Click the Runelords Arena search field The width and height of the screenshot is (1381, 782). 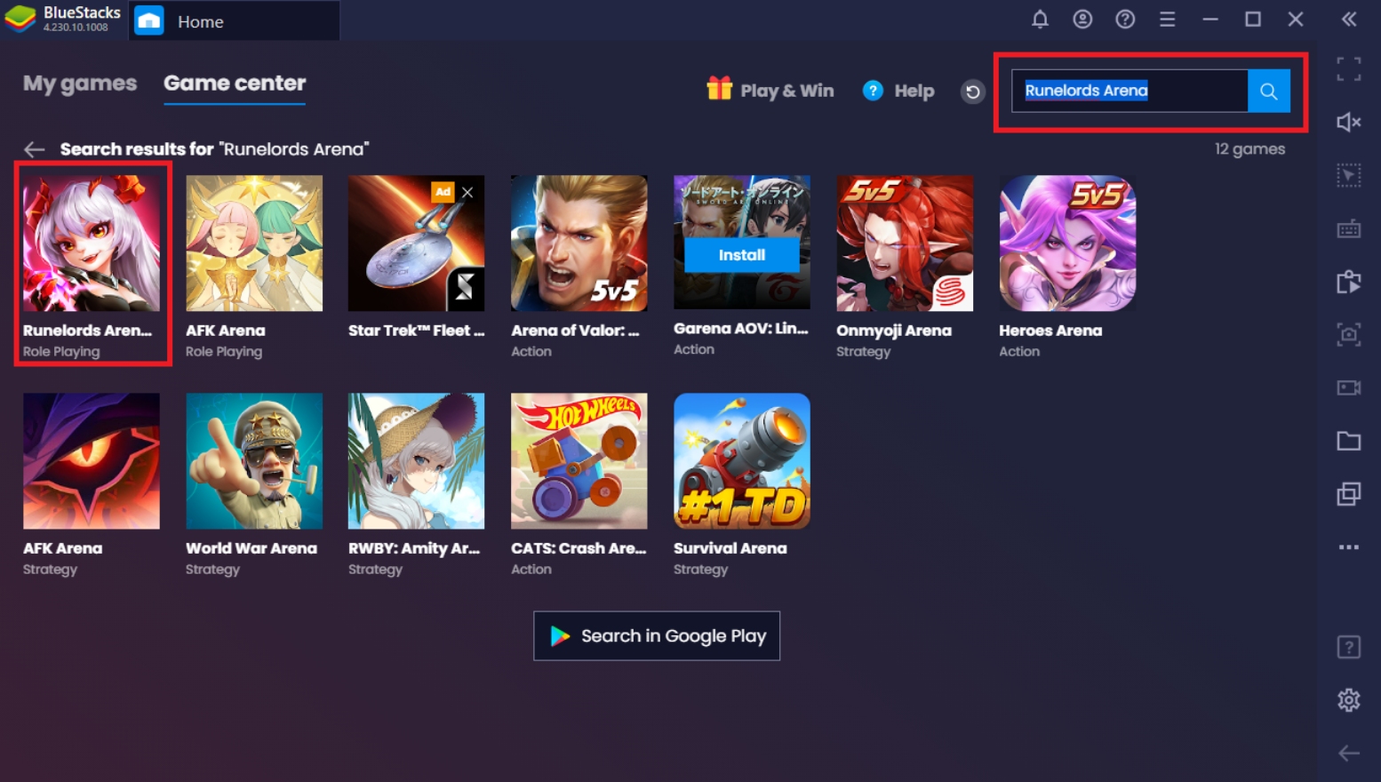coord(1130,91)
